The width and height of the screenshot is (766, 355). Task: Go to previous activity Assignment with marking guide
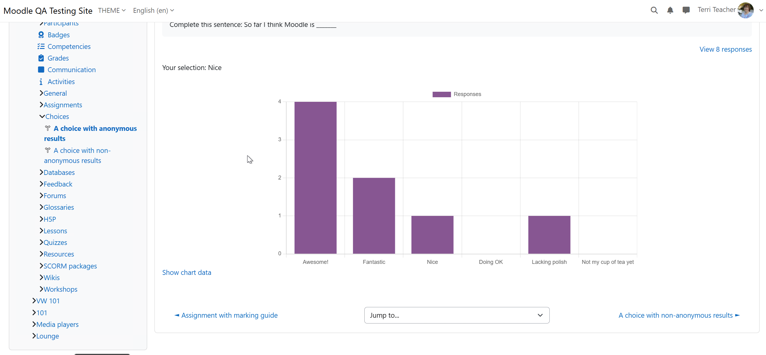(x=226, y=315)
